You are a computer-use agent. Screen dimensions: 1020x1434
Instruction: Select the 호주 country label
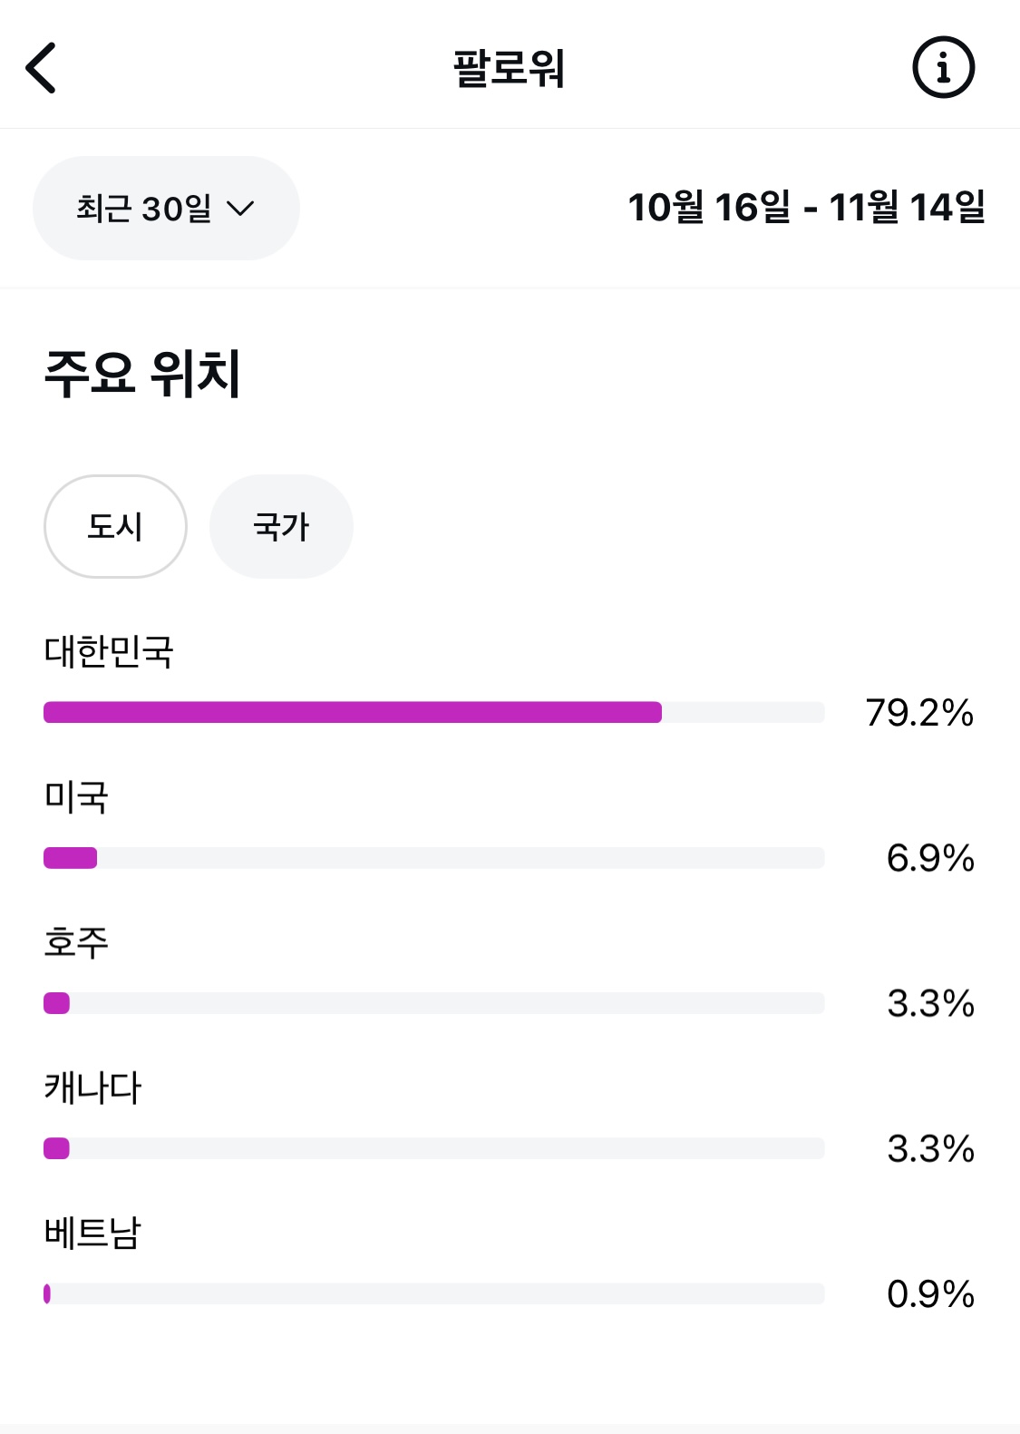click(x=76, y=942)
